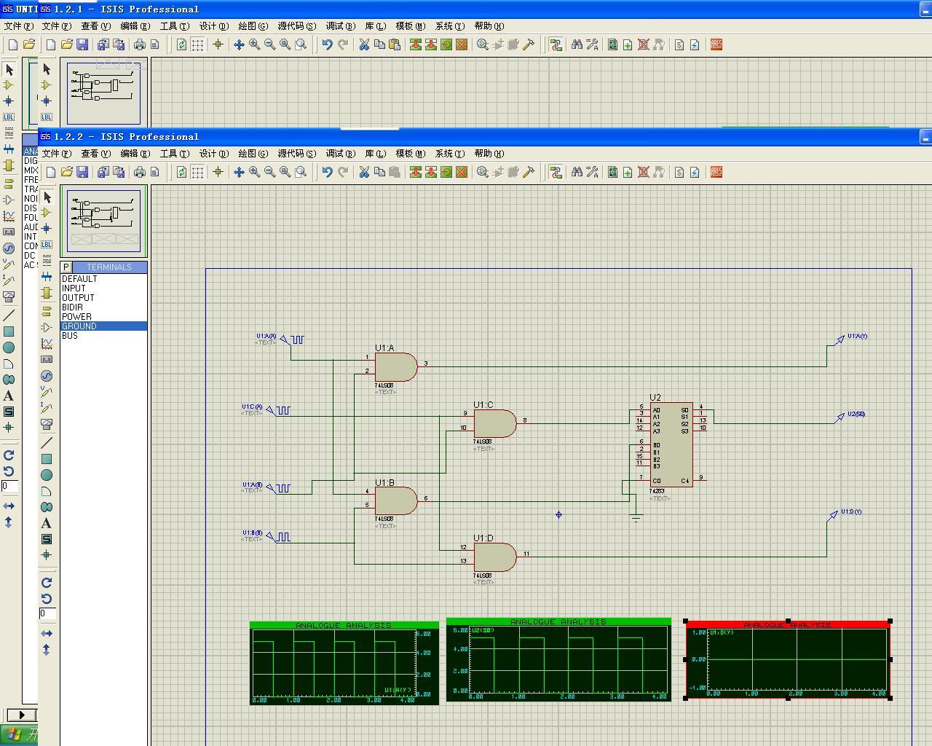Select INPUT terminal in list
The height and width of the screenshot is (746, 932).
tap(103, 288)
